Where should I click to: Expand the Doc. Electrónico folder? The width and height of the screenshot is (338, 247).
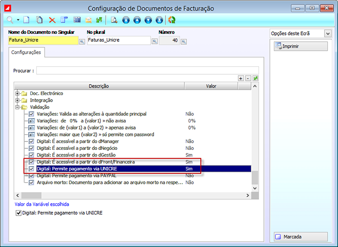17,94
